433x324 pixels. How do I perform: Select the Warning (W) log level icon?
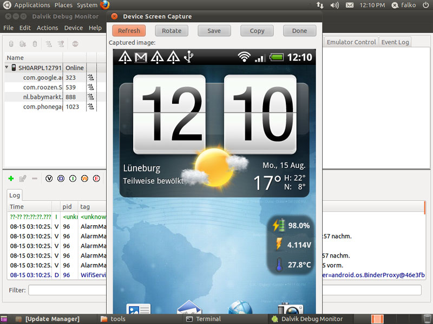click(84, 178)
